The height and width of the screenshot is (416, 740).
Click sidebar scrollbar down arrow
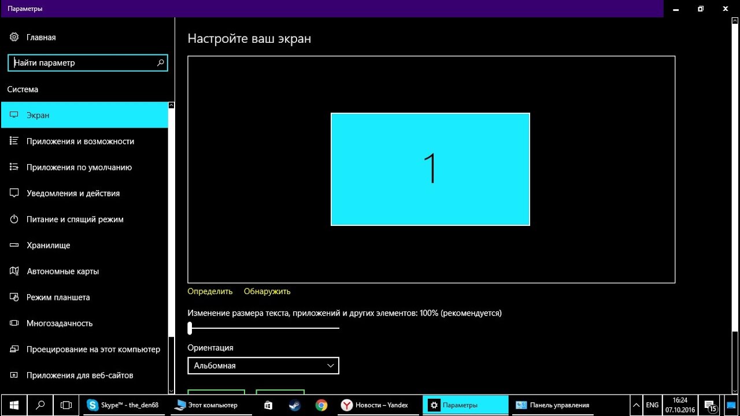coord(171,391)
